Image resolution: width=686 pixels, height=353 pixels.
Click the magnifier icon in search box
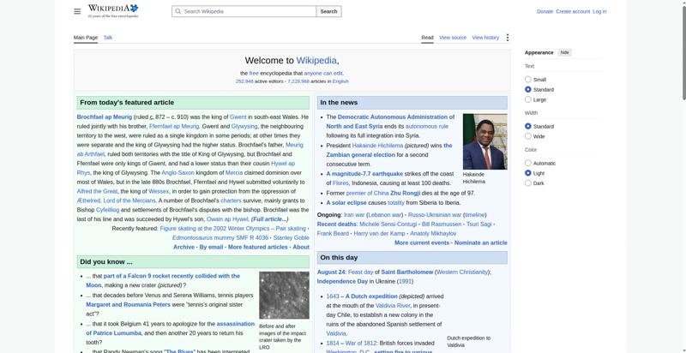(x=178, y=11)
